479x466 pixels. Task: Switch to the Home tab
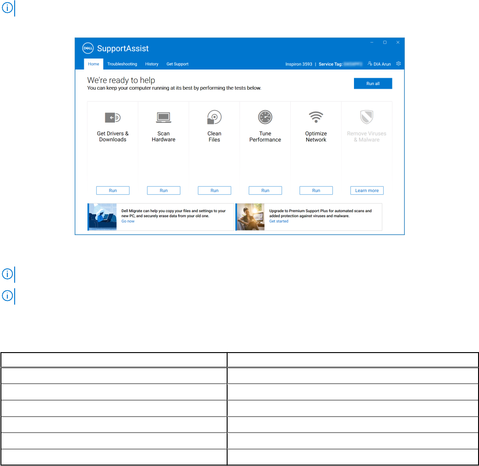click(x=93, y=64)
